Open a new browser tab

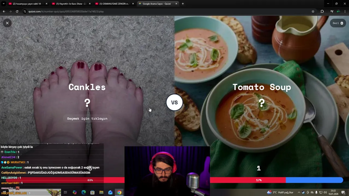click(x=183, y=4)
